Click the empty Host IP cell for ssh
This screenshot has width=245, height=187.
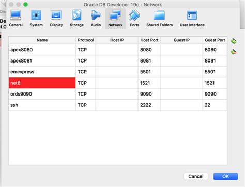coord(117,105)
